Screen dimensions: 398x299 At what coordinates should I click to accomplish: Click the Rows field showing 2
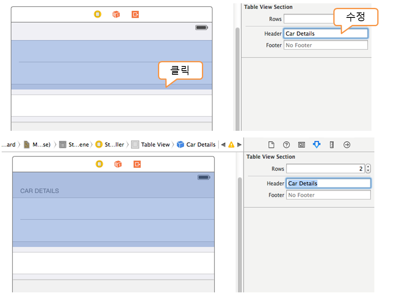click(325, 169)
